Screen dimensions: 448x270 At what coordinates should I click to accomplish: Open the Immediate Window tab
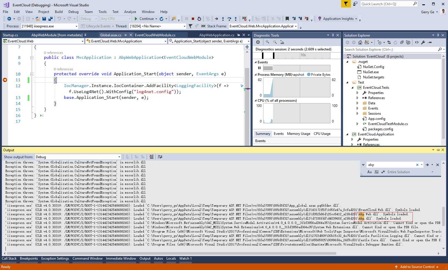point(121,258)
